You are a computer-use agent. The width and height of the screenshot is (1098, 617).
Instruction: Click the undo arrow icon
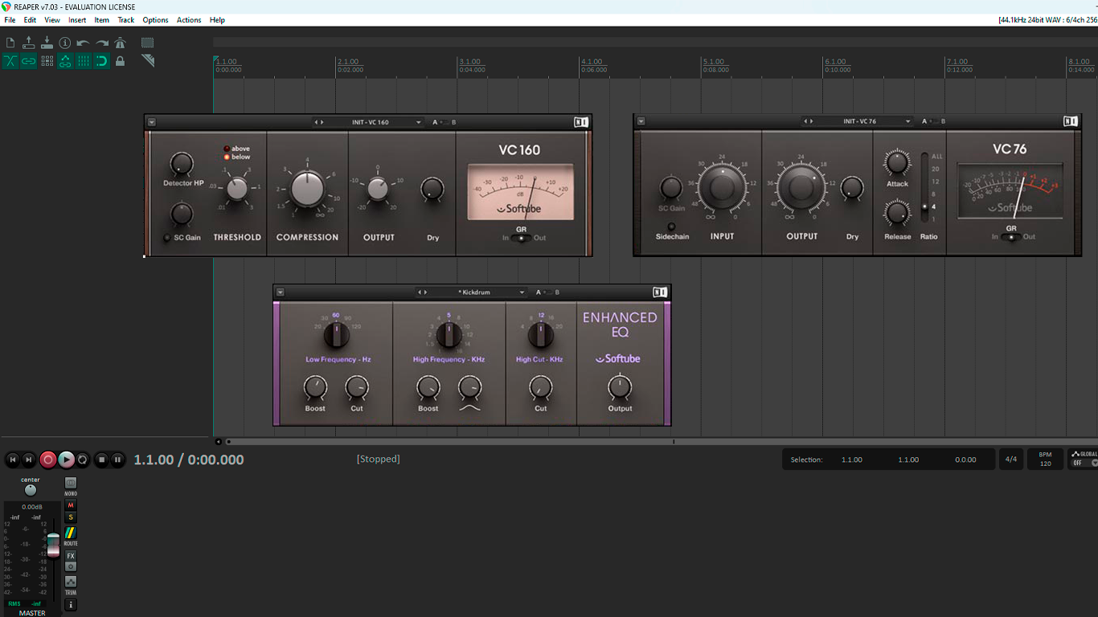tap(84, 43)
